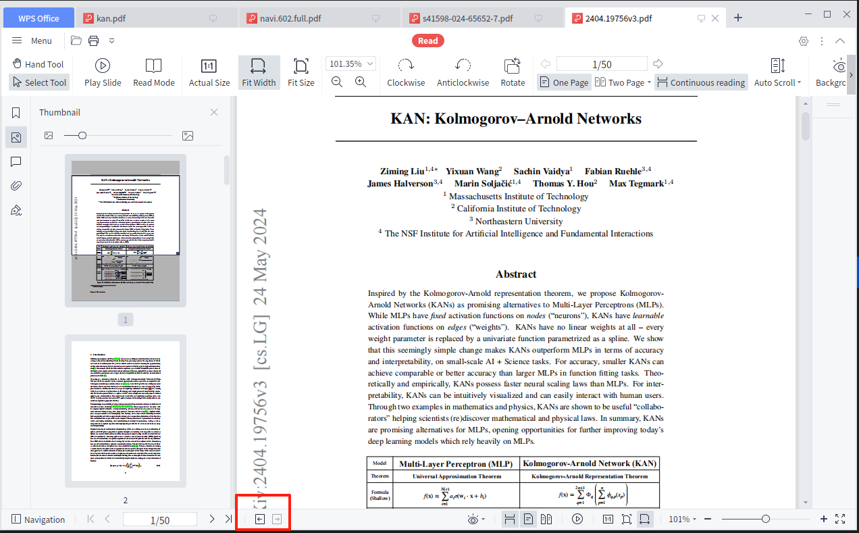
Task: Open the Comments sidebar panel
Action: click(16, 161)
